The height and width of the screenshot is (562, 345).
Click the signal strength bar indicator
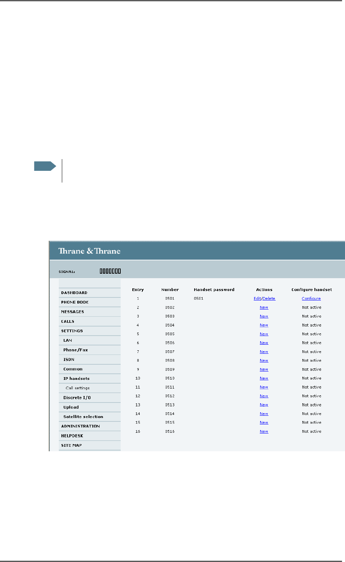(x=110, y=271)
